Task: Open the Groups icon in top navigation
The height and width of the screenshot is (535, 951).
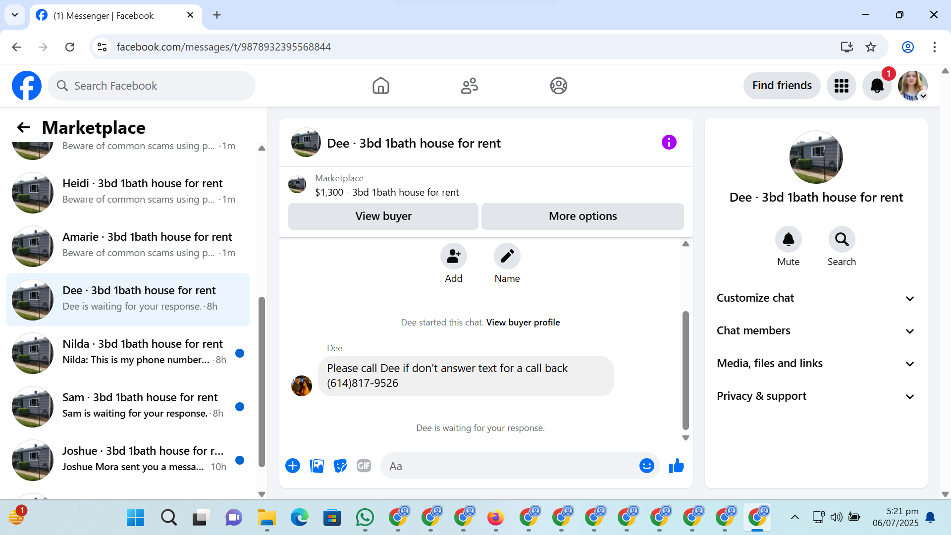Action: (558, 86)
